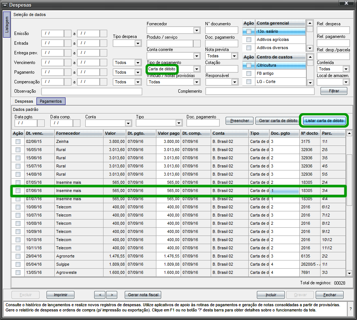Mark the Agronorte payment row checkbox
The image size is (357, 320).
[x=18, y=256]
